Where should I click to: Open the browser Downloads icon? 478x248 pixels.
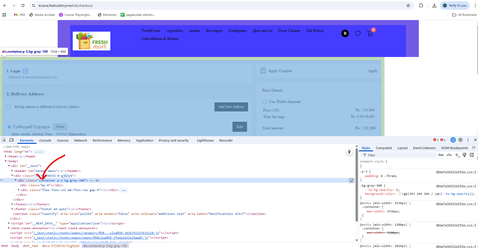tap(434, 6)
